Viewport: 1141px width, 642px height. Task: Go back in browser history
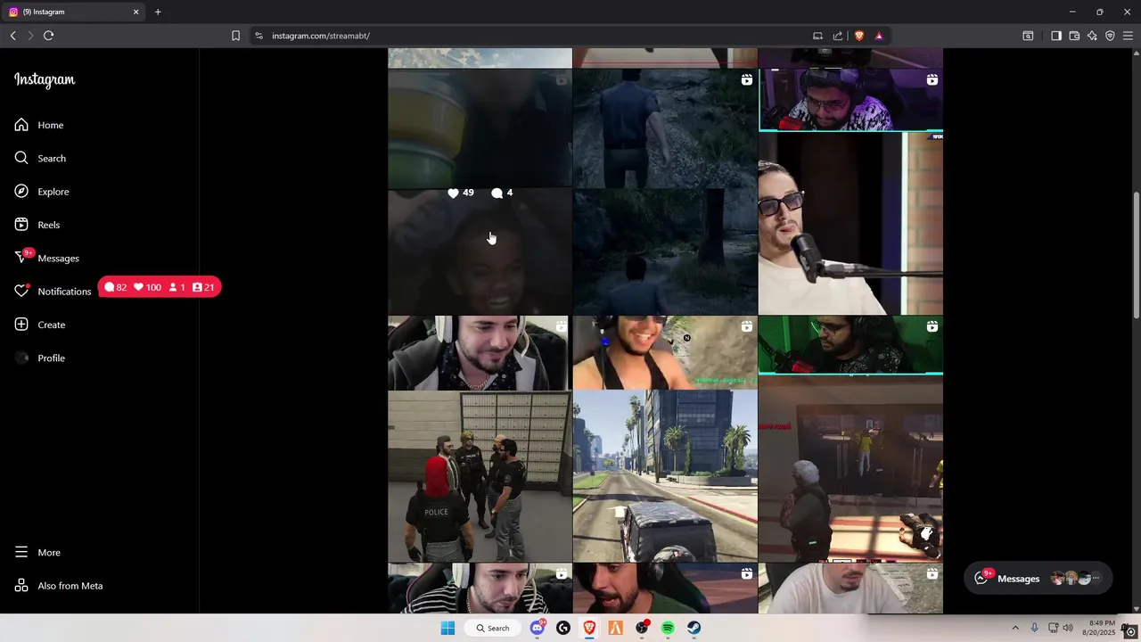(x=12, y=36)
